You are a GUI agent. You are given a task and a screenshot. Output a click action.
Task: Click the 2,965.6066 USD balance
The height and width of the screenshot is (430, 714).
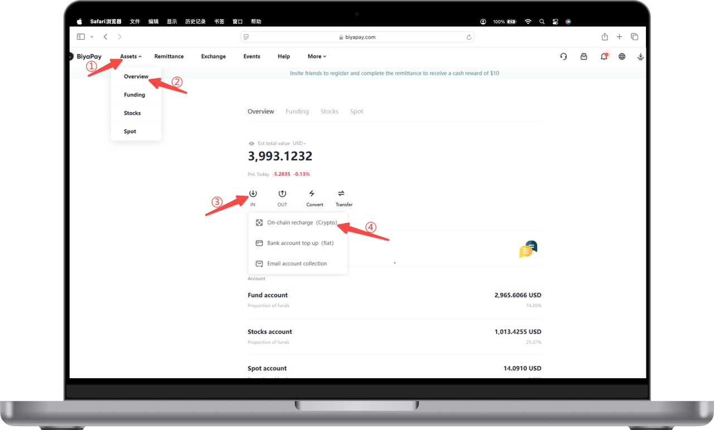click(x=518, y=295)
